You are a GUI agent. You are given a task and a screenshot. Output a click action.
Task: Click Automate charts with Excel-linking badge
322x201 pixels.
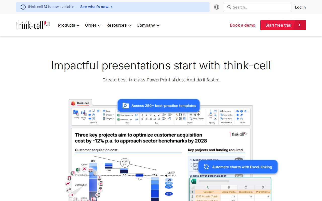point(238,167)
